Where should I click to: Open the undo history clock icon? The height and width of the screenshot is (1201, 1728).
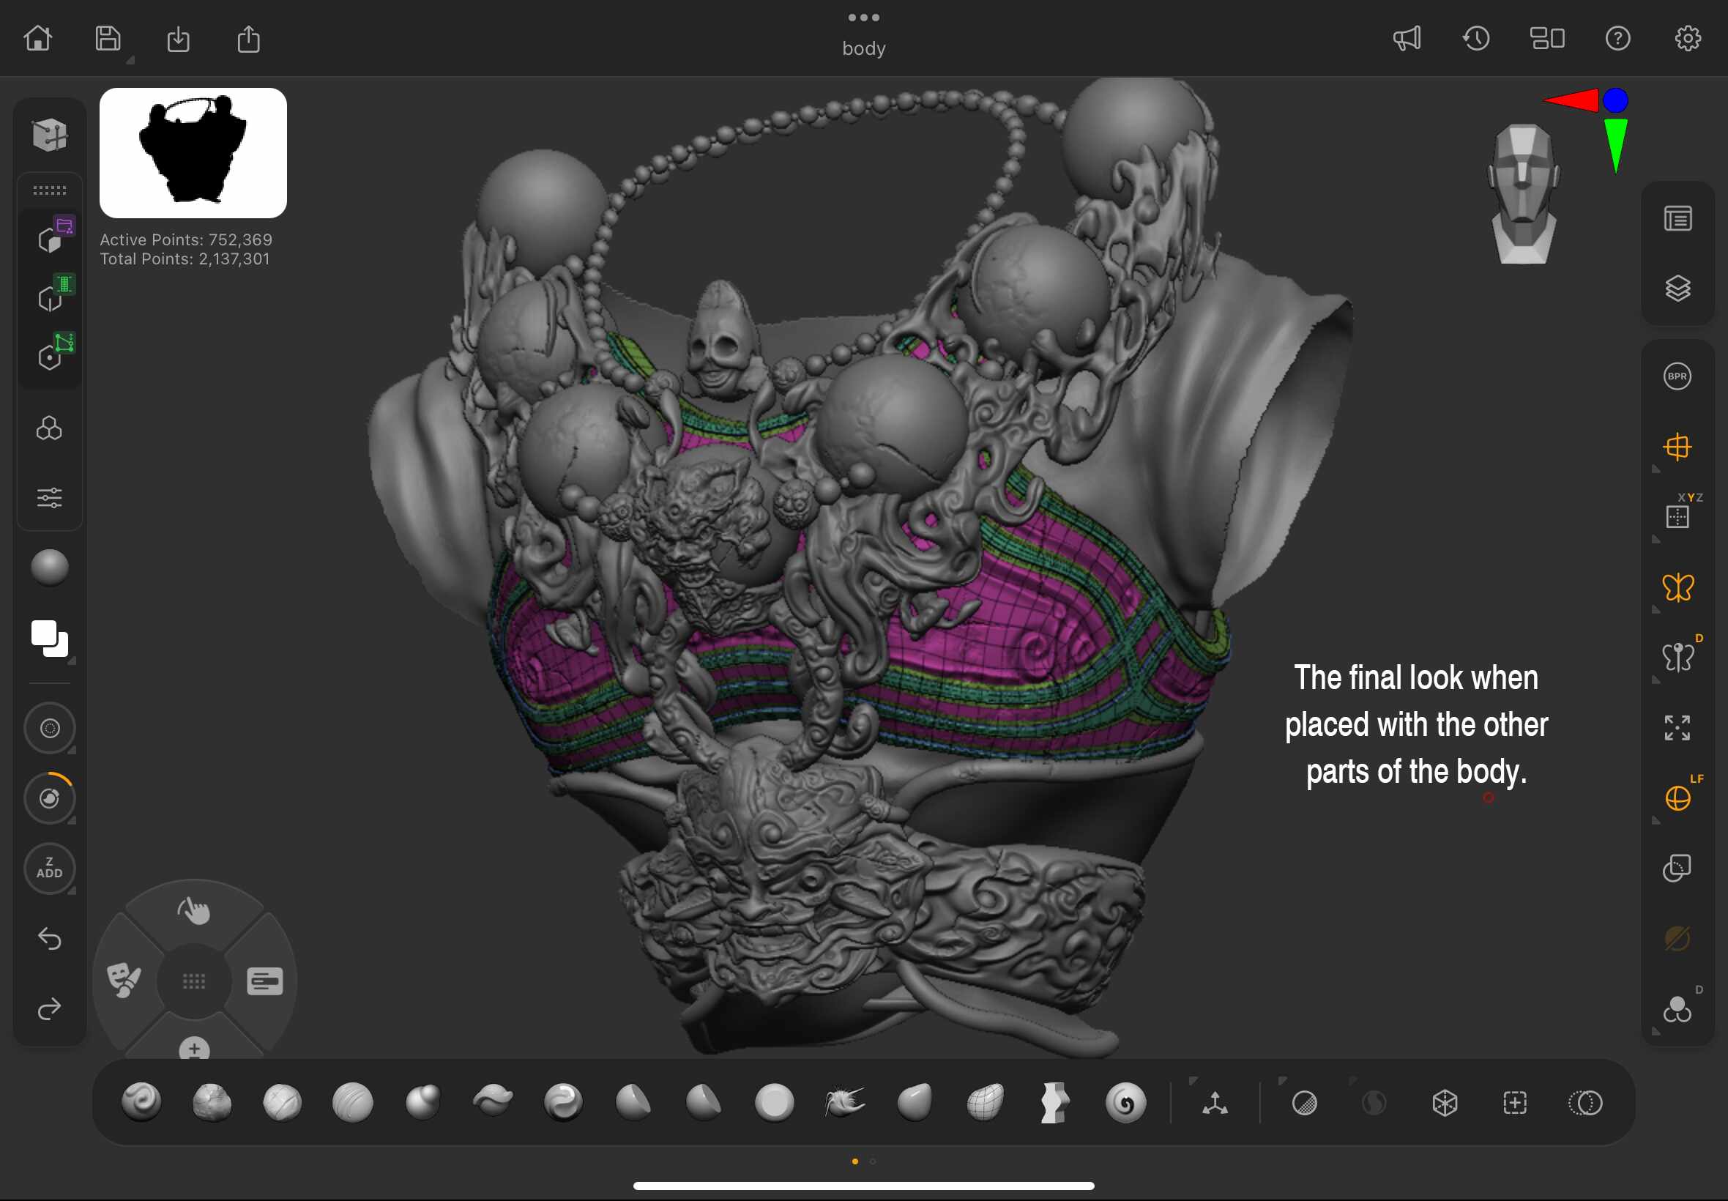tap(1476, 38)
